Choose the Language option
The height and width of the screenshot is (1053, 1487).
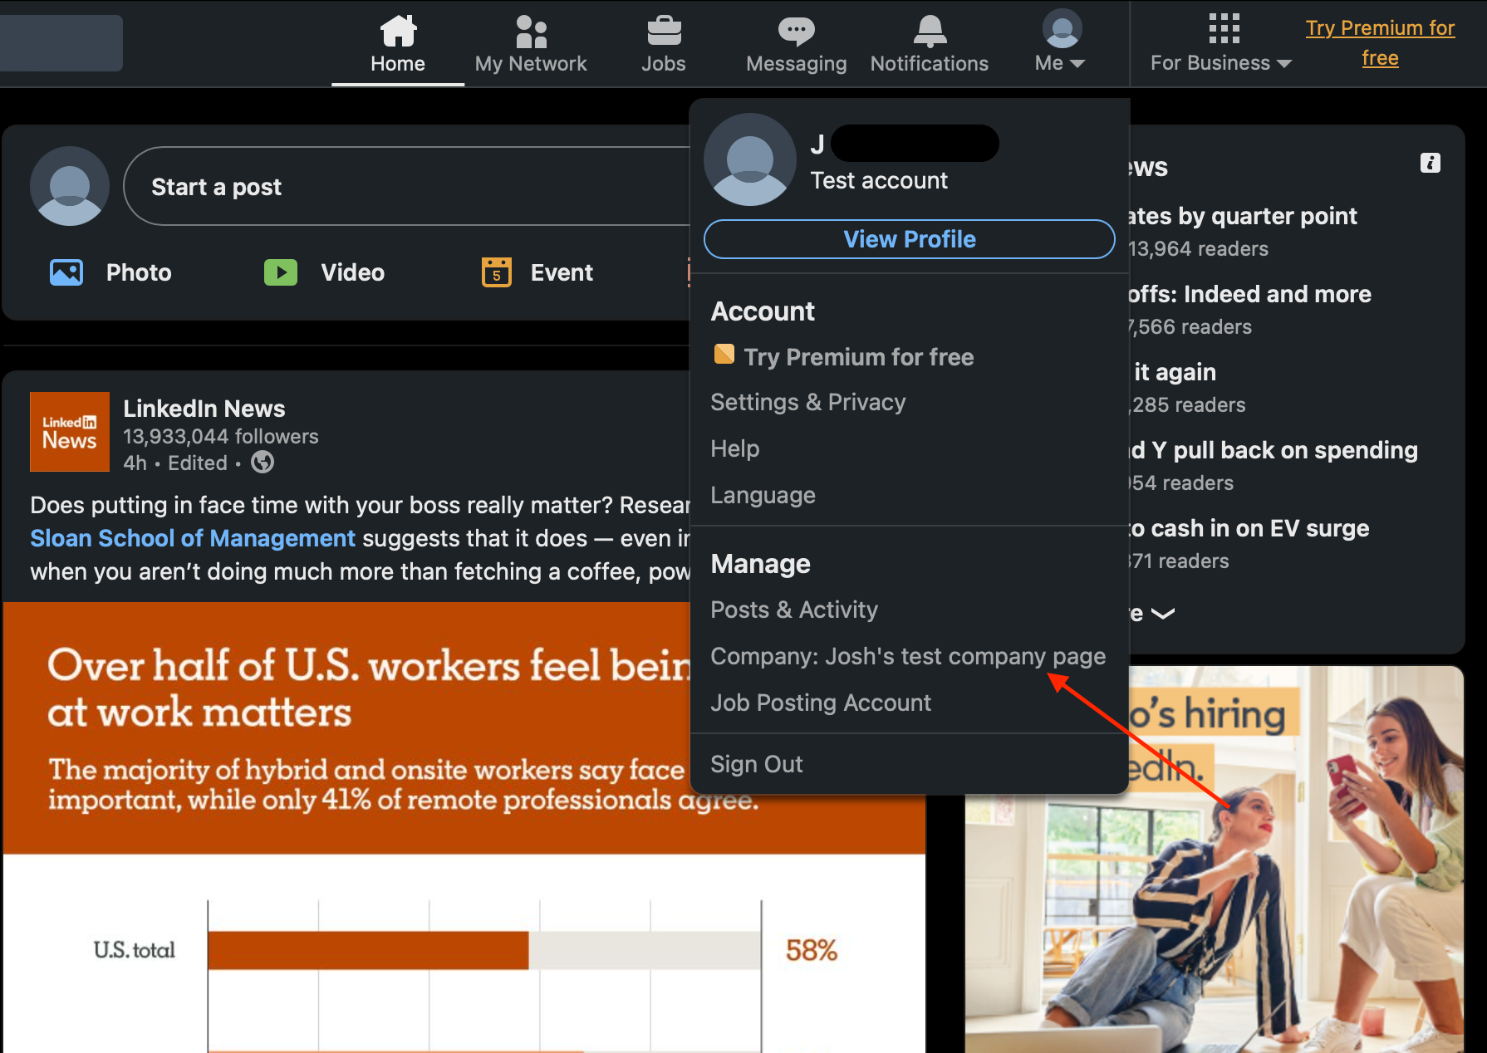pos(763,495)
